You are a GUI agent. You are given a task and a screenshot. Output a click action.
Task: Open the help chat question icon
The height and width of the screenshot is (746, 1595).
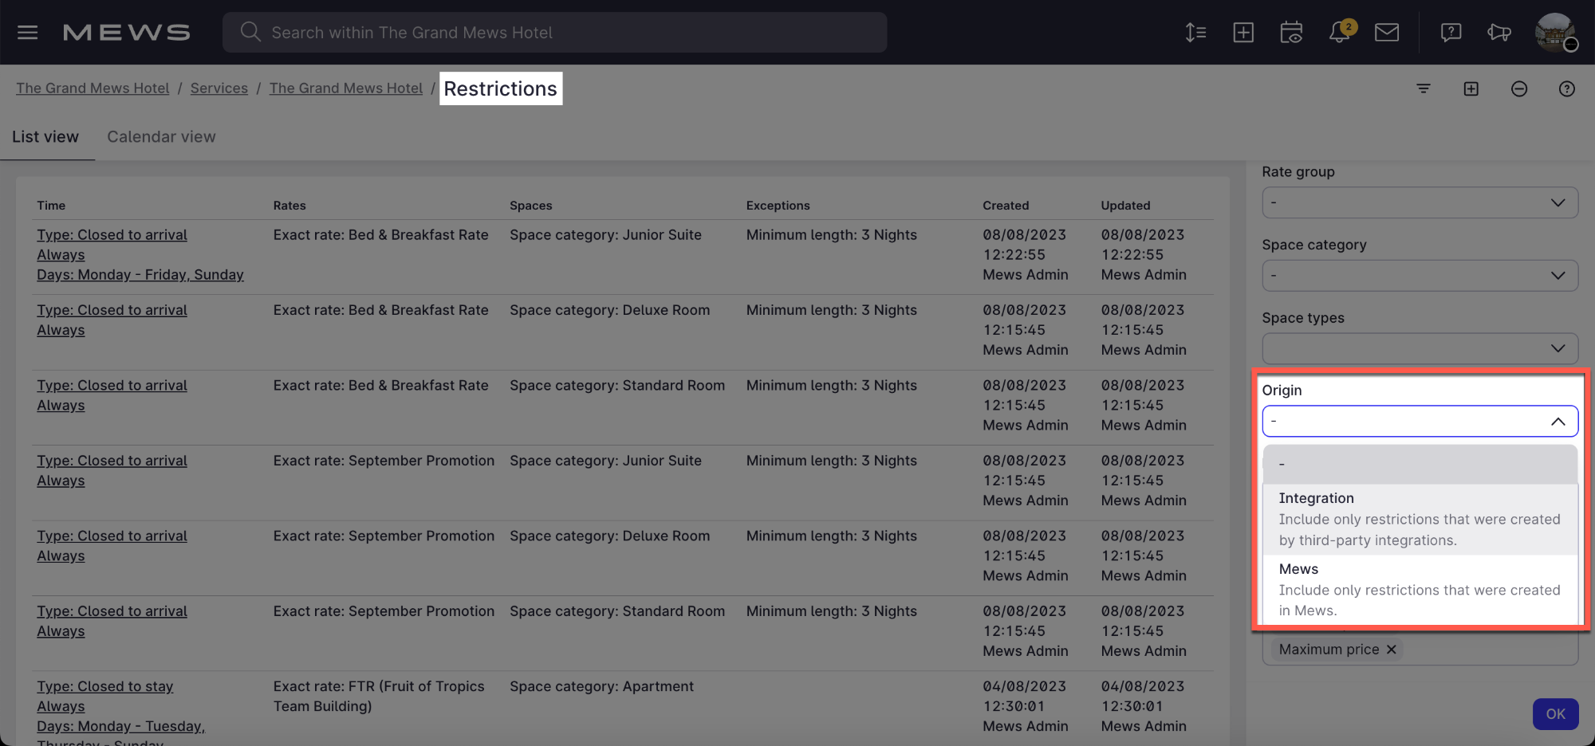(x=1451, y=33)
